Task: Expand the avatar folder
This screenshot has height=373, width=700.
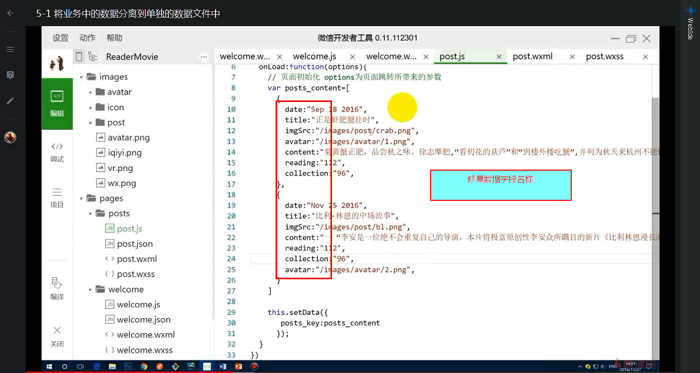Action: (x=90, y=92)
